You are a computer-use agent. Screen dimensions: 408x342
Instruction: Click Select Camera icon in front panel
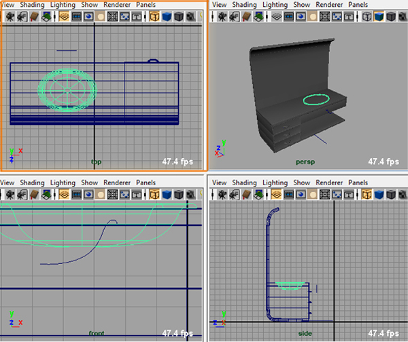(x=10, y=195)
